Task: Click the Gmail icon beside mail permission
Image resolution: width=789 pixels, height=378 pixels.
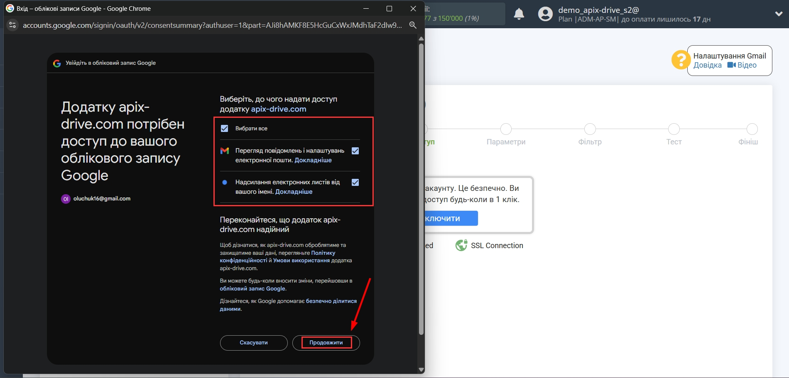Action: (x=225, y=151)
